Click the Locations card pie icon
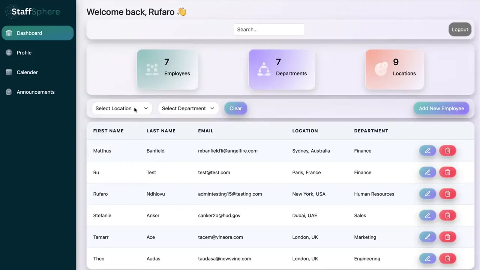The width and height of the screenshot is (480, 270). 381,69
